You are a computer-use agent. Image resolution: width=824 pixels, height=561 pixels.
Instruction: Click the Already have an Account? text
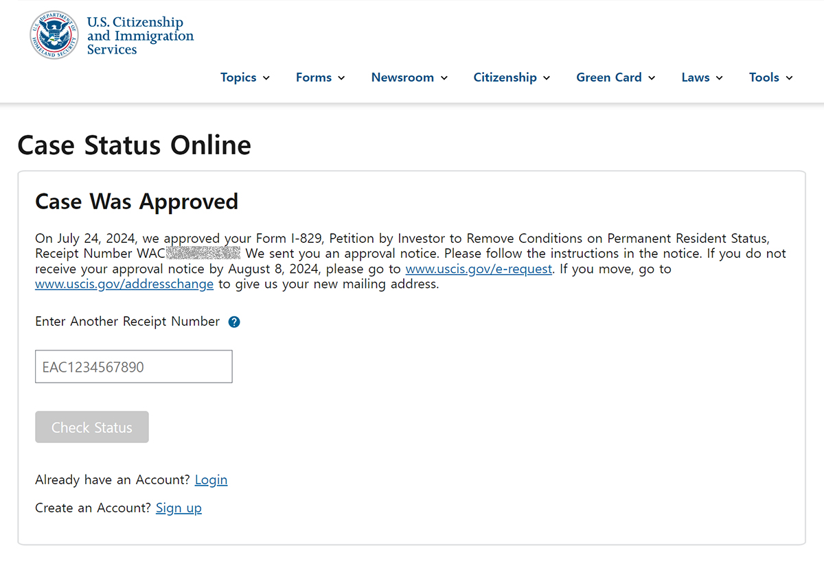[x=113, y=480]
